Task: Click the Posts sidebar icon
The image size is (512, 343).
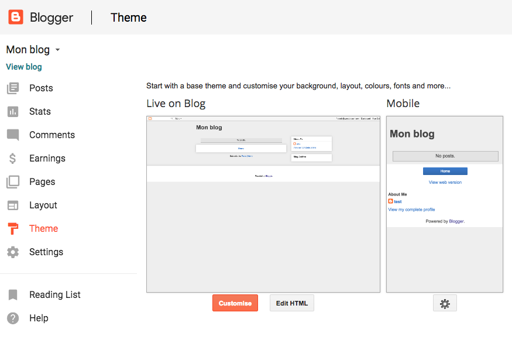Action: coord(13,88)
